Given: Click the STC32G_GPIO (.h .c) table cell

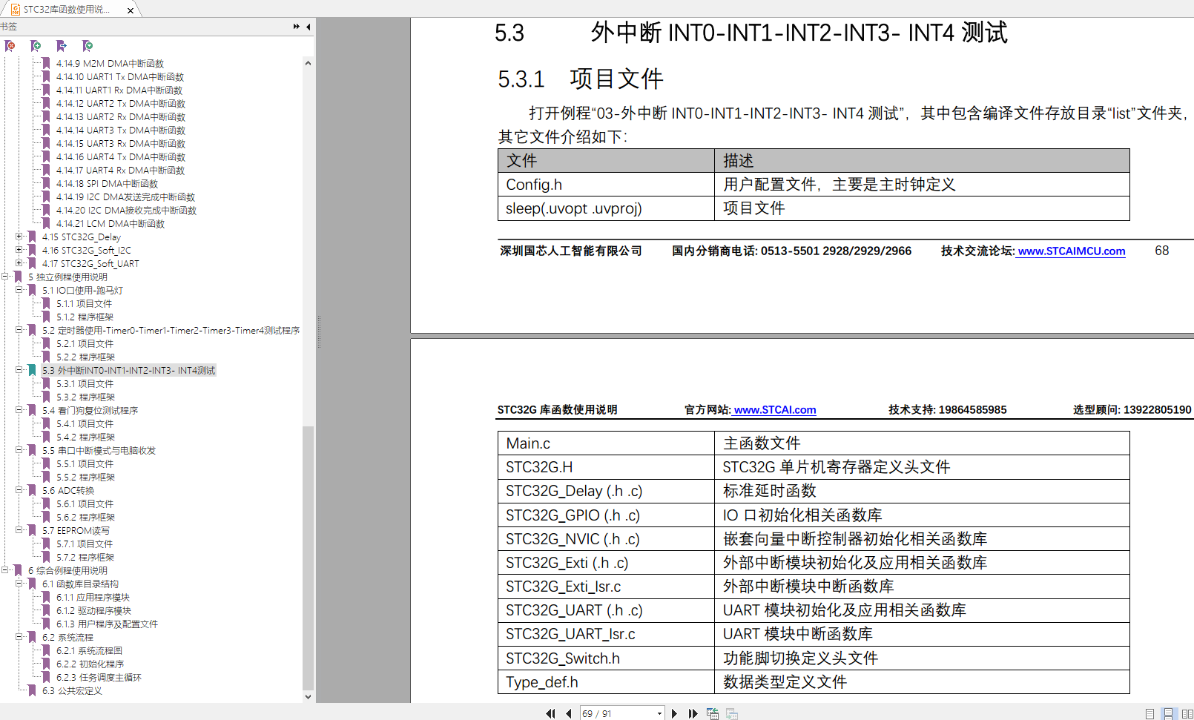Looking at the screenshot, I should pyautogui.click(x=606, y=515).
